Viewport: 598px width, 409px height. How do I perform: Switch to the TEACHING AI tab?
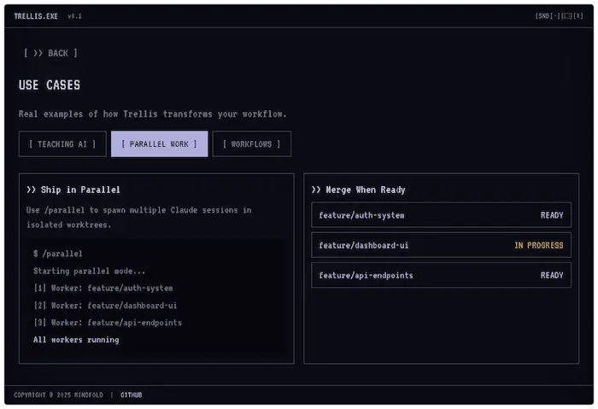point(62,143)
